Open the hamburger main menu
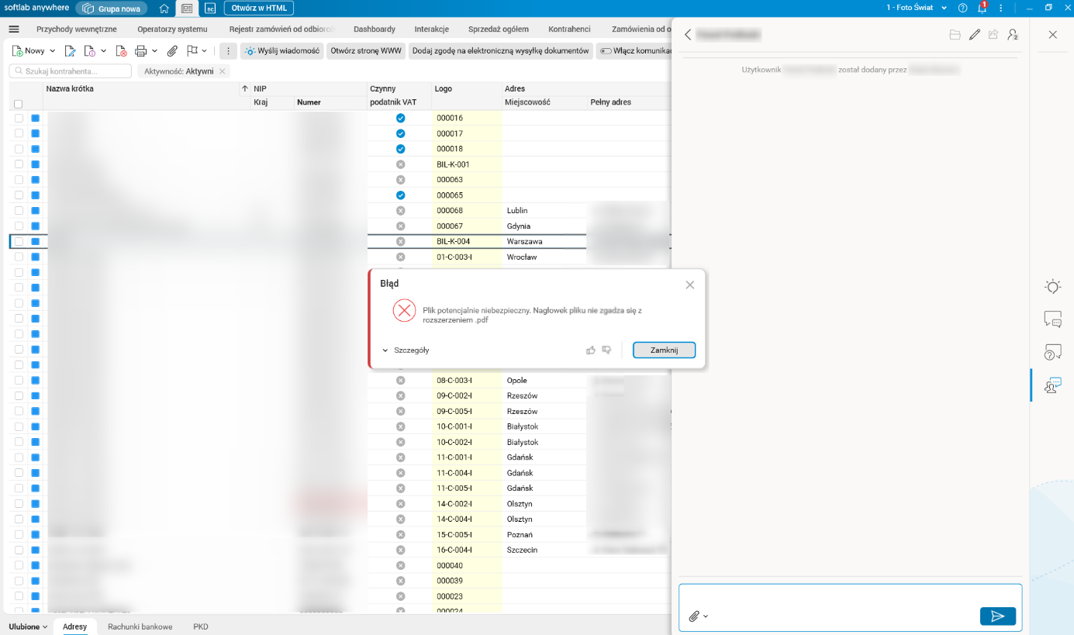The image size is (1074, 635). (x=13, y=29)
